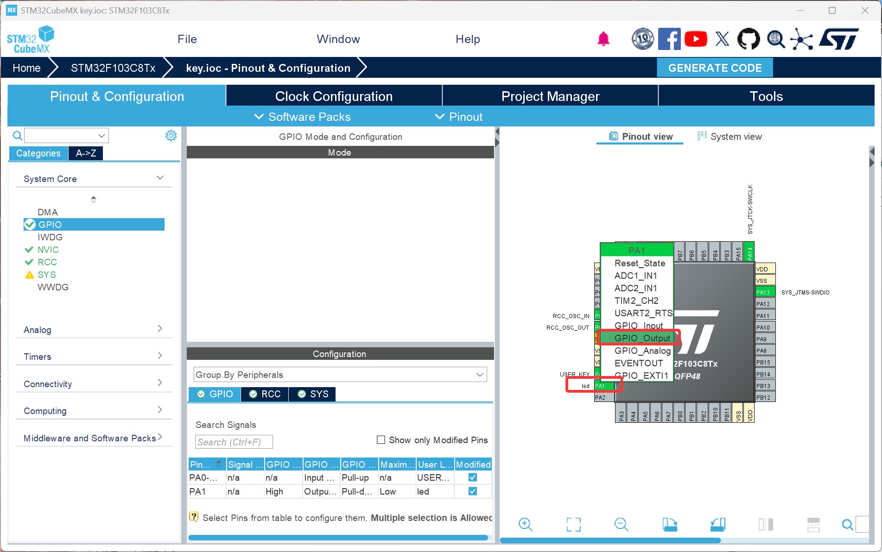
Task: Click the peripheral search magnifier icon
Action: (17, 135)
